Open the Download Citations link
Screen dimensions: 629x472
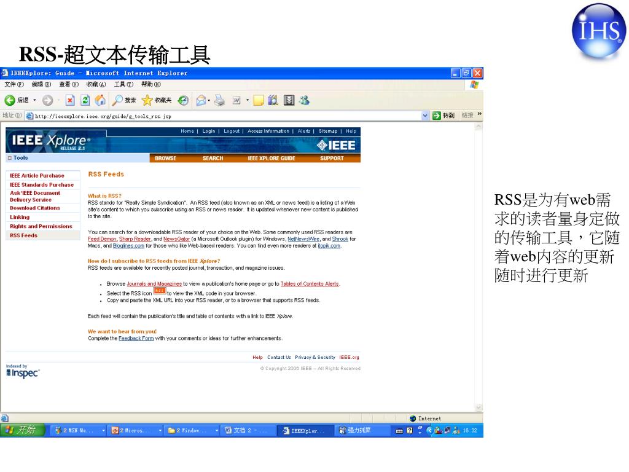click(35, 208)
